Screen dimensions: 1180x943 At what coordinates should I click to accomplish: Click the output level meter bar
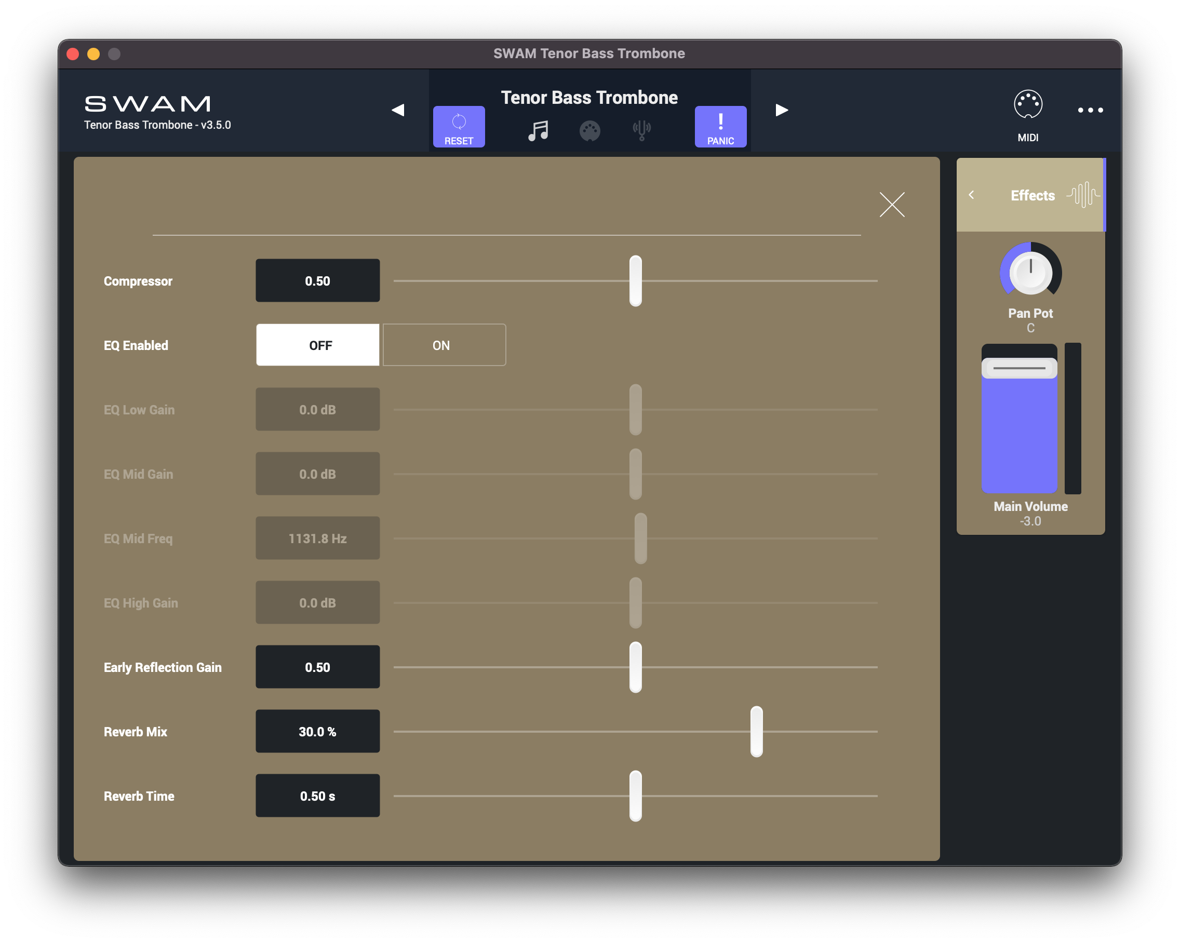point(1072,419)
